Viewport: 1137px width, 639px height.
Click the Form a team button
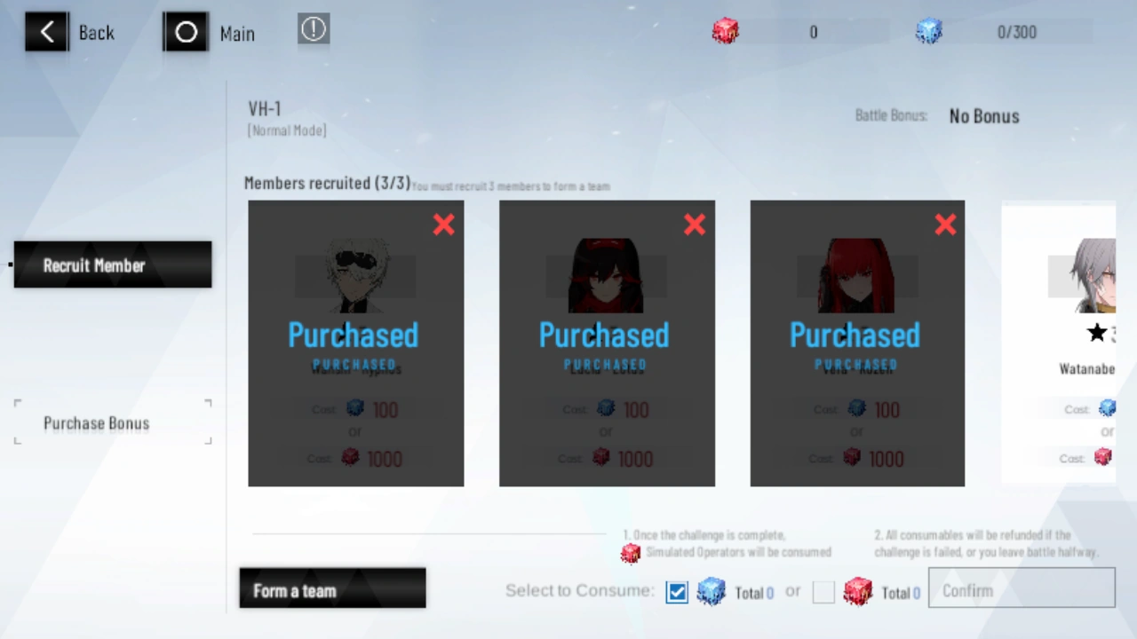click(332, 588)
